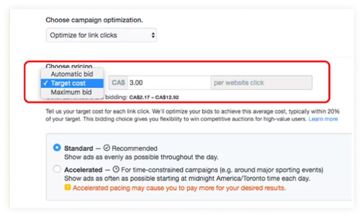Click the Recommended checkmark circle icon
363x217 pixels.
coord(107,148)
